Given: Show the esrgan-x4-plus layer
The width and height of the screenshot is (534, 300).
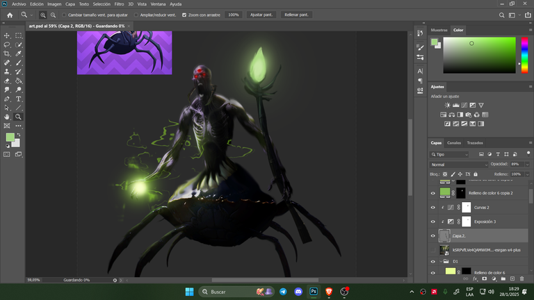Looking at the screenshot, I should pyautogui.click(x=433, y=250).
